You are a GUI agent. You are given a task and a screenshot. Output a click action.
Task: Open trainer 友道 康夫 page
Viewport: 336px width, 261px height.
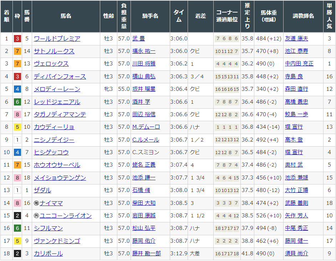(x=296, y=39)
